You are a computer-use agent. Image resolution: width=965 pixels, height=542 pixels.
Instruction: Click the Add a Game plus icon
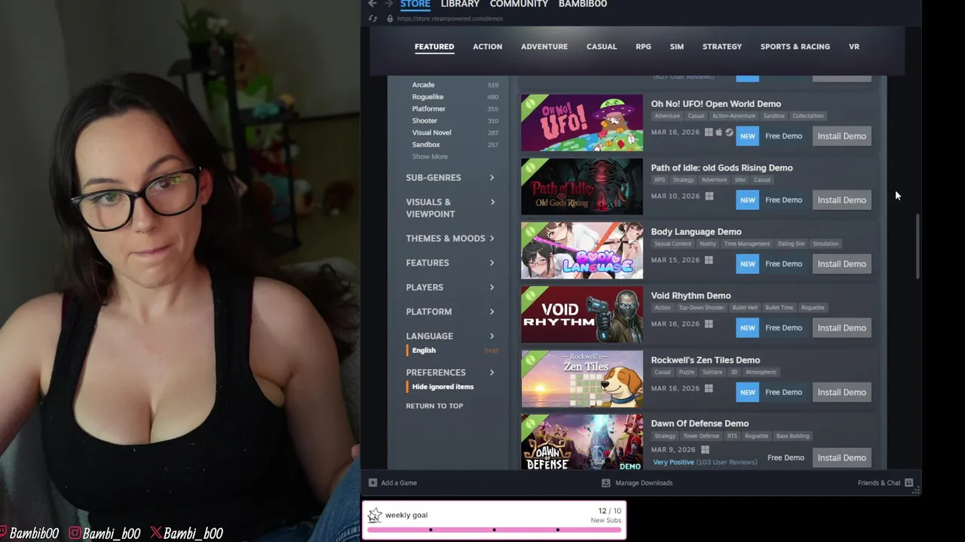[x=372, y=483]
